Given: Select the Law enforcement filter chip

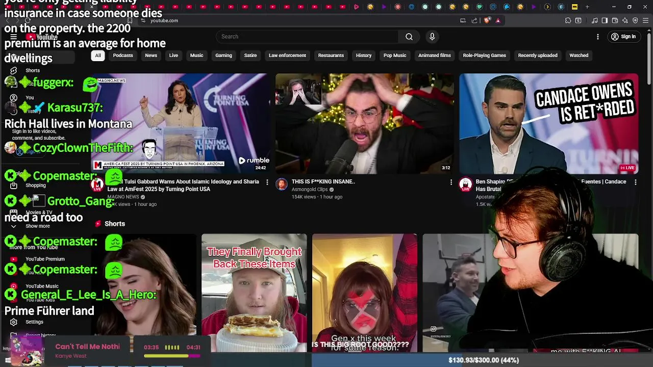Looking at the screenshot, I should [287, 56].
